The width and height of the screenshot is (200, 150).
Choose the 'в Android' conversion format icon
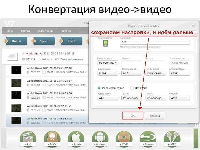100,139
